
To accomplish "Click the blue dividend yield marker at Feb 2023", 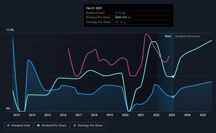I will [173, 97].
